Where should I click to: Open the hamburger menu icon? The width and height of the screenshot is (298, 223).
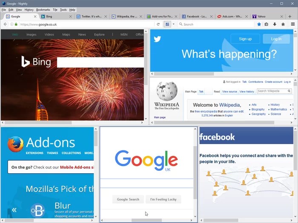pos(293,24)
